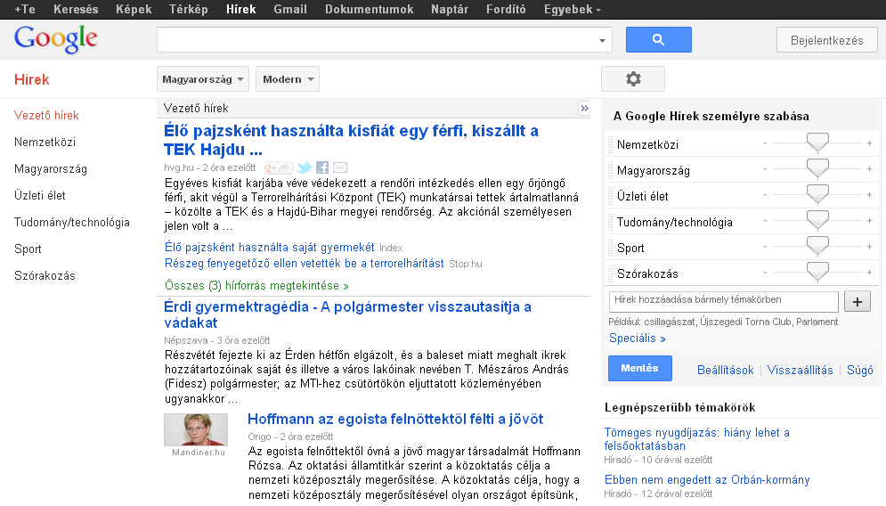
Task: Open the Súgó help link
Action: point(859,371)
